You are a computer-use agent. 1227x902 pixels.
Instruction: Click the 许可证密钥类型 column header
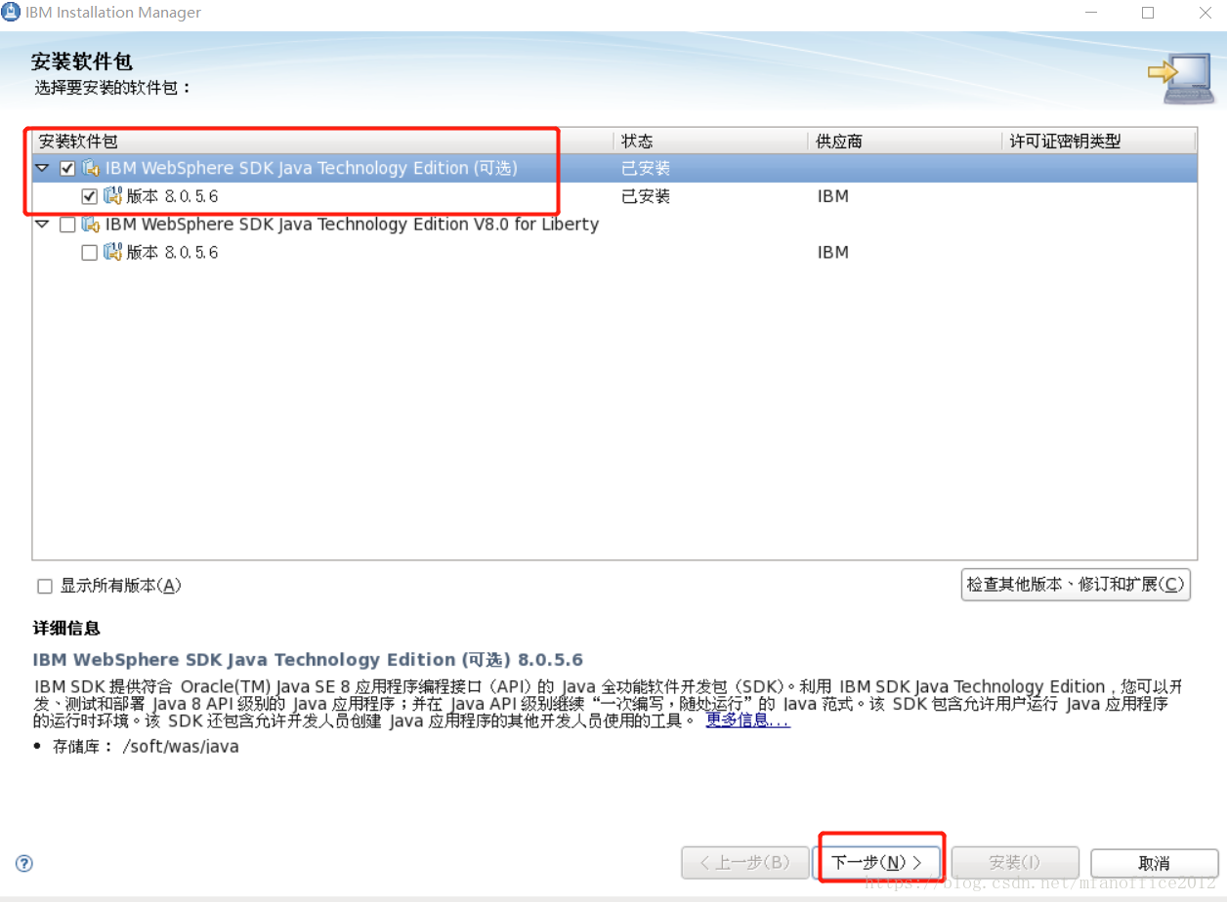1099,142
